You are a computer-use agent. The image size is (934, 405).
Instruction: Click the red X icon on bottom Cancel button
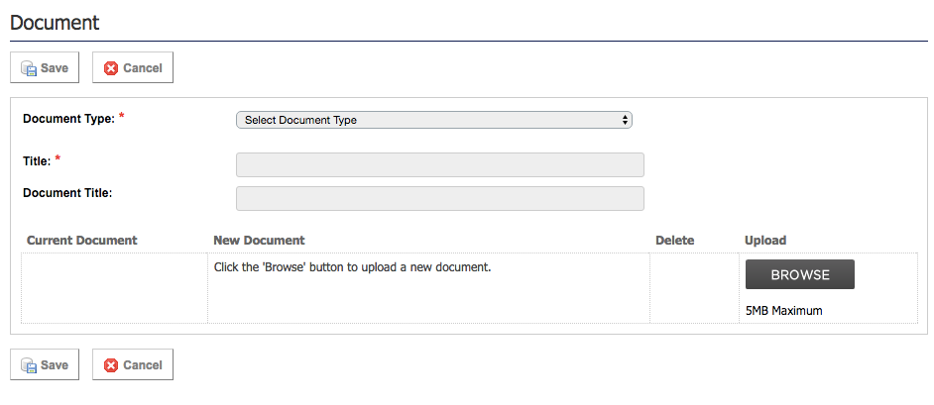point(111,365)
